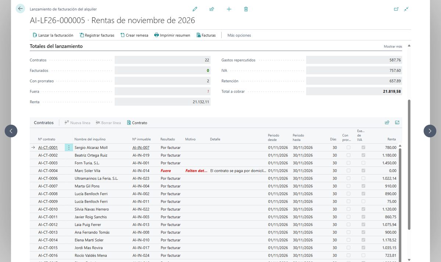The image size is (441, 262).
Task: Open contract link AI-CT-0001
Action: click(x=48, y=148)
